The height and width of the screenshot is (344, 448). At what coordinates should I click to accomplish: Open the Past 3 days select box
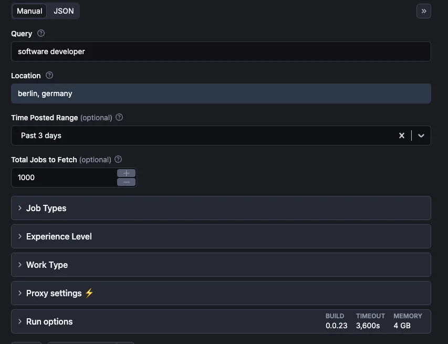[x=221, y=135]
